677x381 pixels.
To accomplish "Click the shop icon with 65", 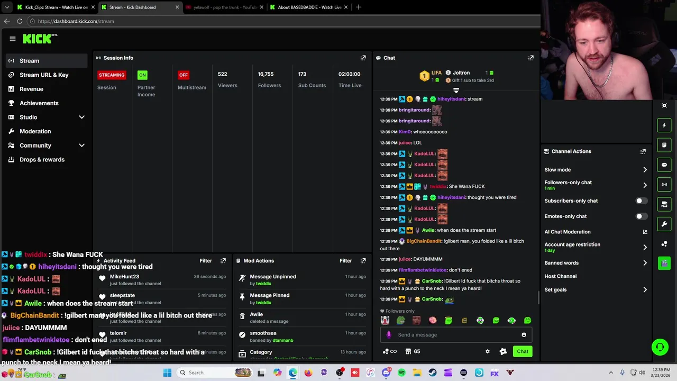I will pyautogui.click(x=413, y=351).
